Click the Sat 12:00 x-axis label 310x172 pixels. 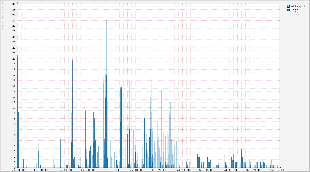pyautogui.click(x=277, y=170)
